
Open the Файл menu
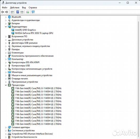(x=5, y=7)
